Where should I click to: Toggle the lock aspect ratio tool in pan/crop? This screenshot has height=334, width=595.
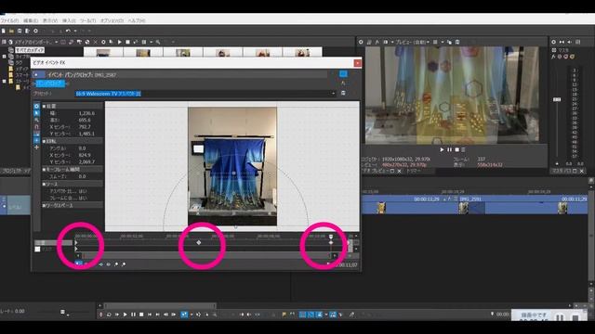[x=37, y=134]
